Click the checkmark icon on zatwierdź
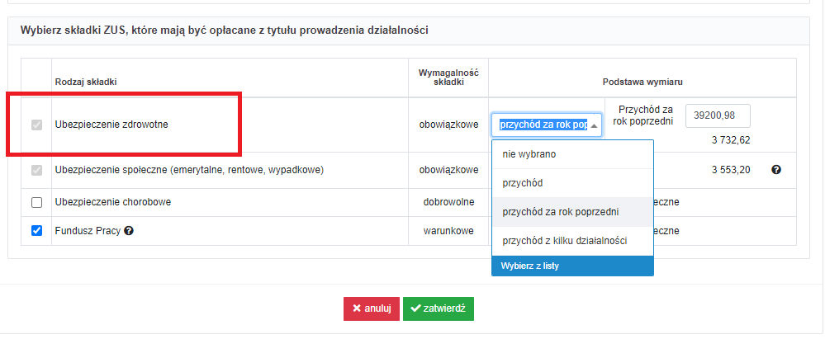The width and height of the screenshot is (825, 339). 415,308
